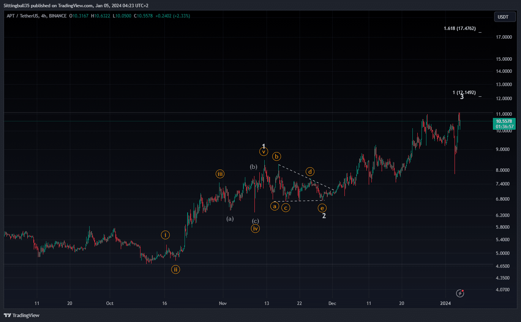Select the orange circled b triangle label
This screenshot has height=322, width=521.
coord(277,156)
